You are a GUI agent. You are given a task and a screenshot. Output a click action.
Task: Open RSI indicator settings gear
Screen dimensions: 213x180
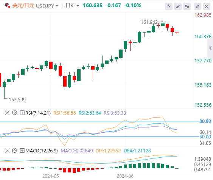point(14,113)
